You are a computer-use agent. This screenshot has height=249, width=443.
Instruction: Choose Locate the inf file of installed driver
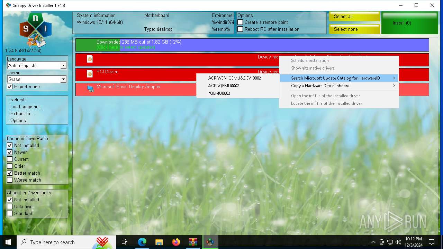tap(339, 103)
